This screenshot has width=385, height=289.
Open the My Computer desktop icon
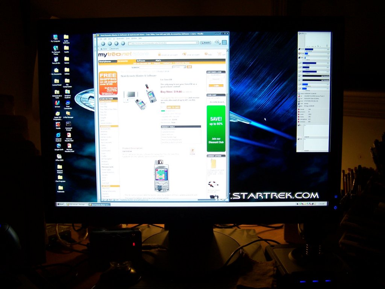pos(56,38)
